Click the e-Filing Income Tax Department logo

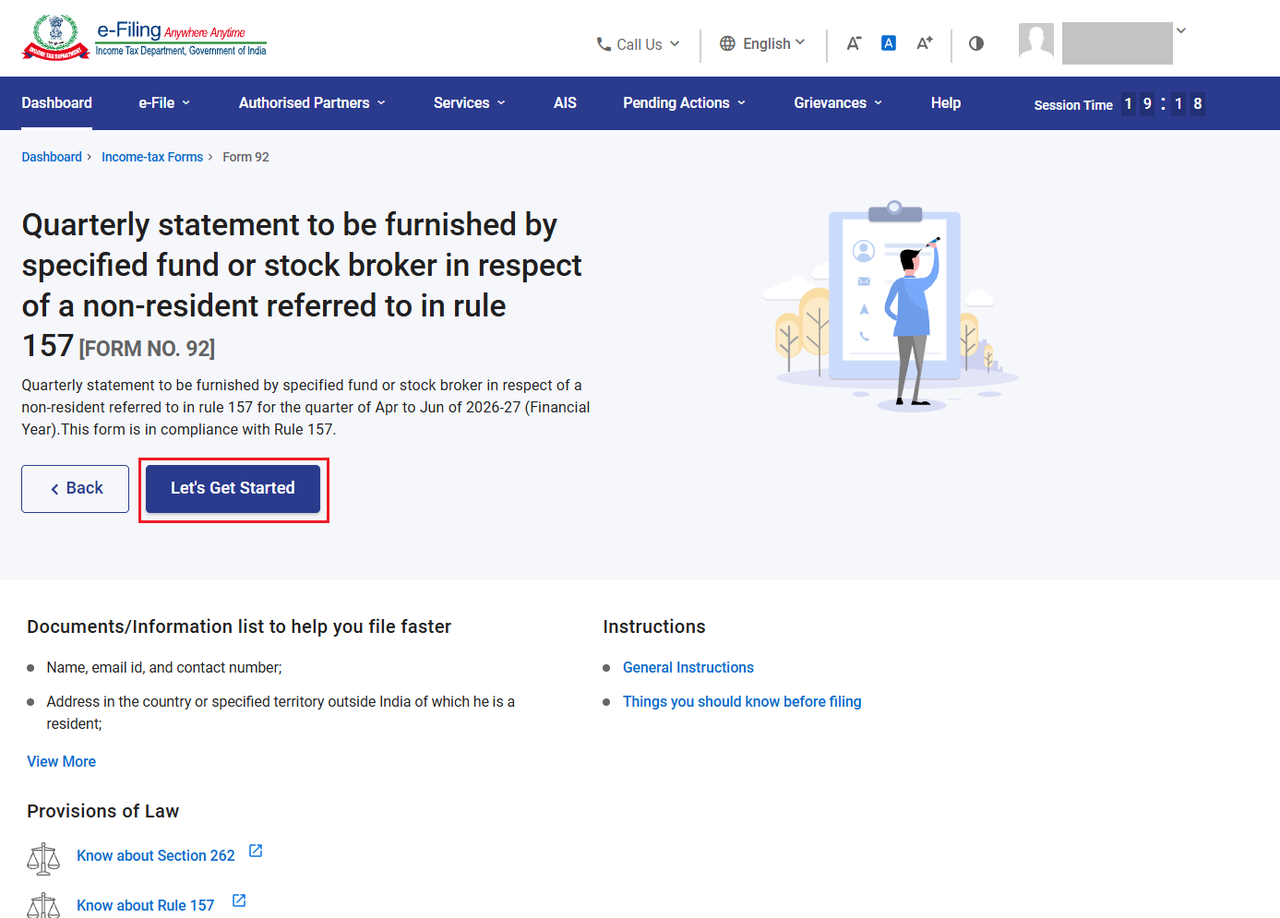click(x=145, y=39)
